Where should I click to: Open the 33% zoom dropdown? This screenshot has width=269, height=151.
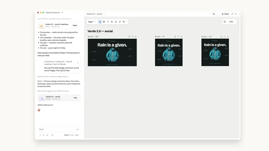[232, 22]
